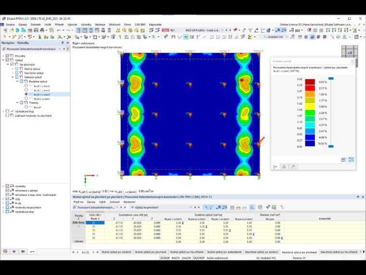This screenshot has width=366, height=275.
Task: Click the result filter icon with red X
Action: (235, 30)
